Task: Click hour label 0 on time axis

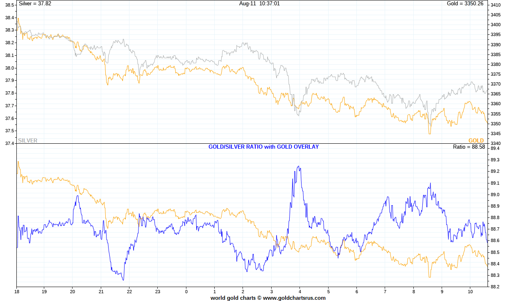Action: [186, 292]
